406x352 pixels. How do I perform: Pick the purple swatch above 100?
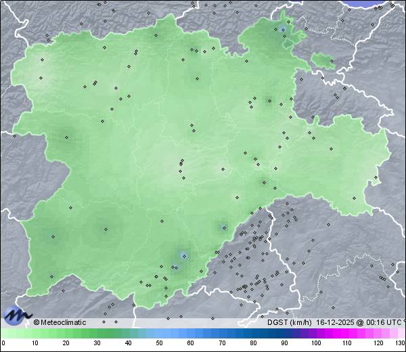coord(316,333)
